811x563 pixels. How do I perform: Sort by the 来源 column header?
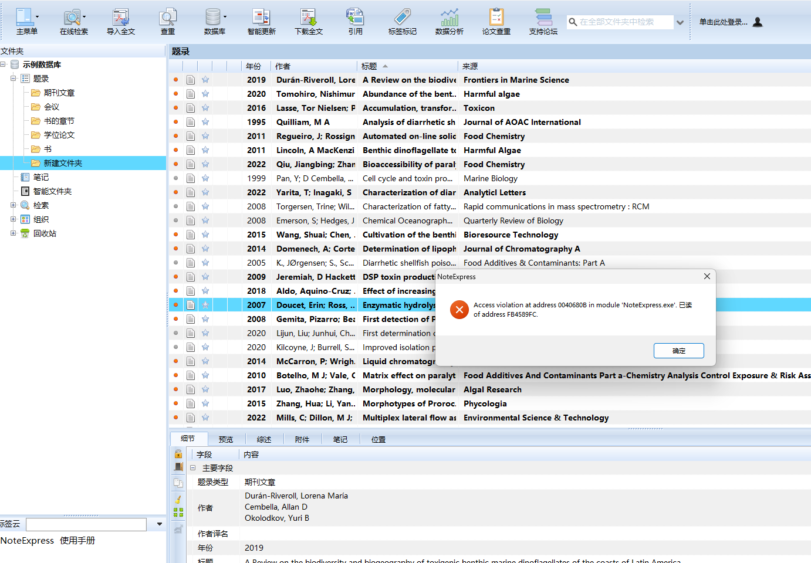[x=634, y=66]
